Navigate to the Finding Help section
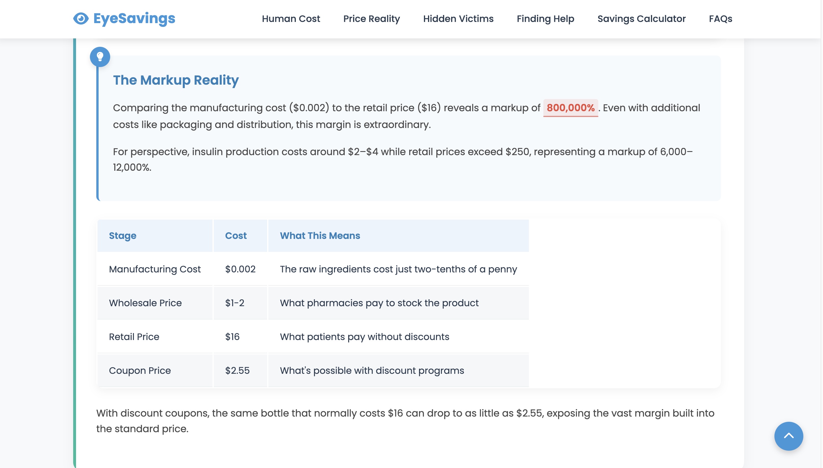 point(545,19)
